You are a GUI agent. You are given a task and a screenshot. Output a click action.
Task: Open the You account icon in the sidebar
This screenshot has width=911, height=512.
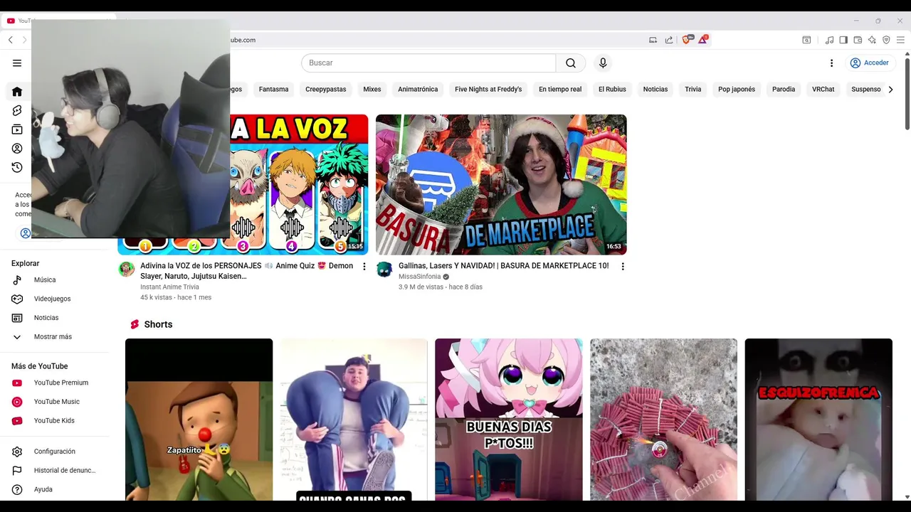point(17,149)
